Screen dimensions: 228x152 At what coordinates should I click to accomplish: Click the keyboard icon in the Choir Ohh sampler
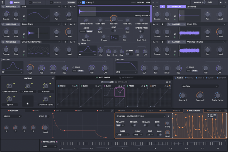[x=175, y=34]
